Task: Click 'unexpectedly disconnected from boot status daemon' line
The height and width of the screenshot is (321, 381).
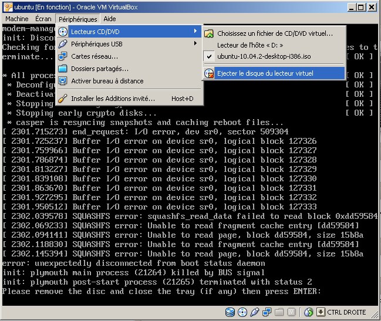Action: pos(134,263)
